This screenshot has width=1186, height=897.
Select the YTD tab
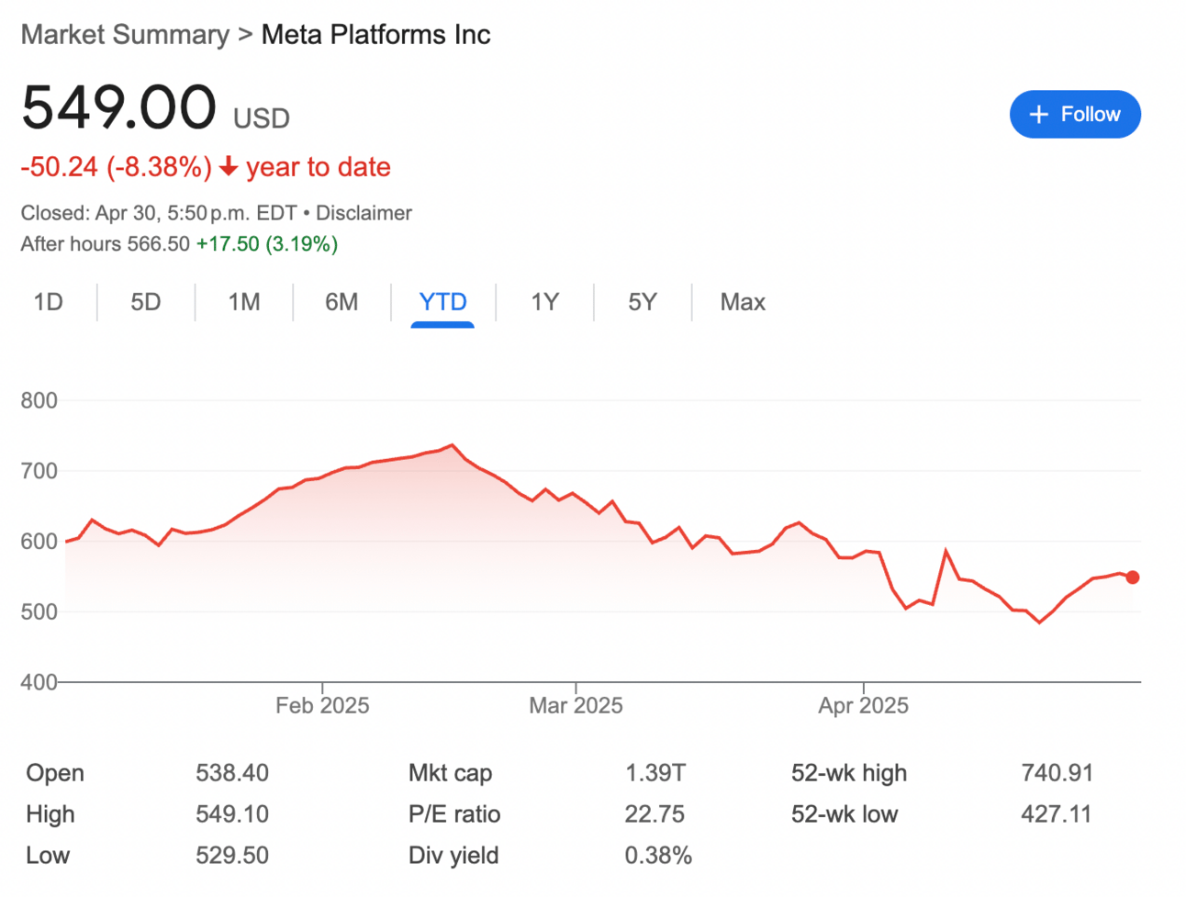tap(442, 302)
